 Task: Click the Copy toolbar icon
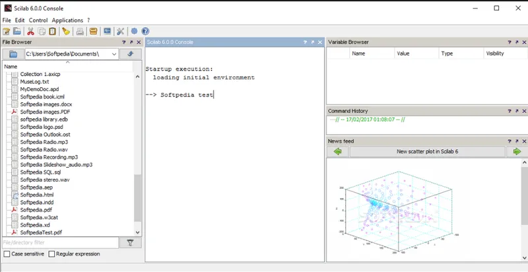coord(42,31)
